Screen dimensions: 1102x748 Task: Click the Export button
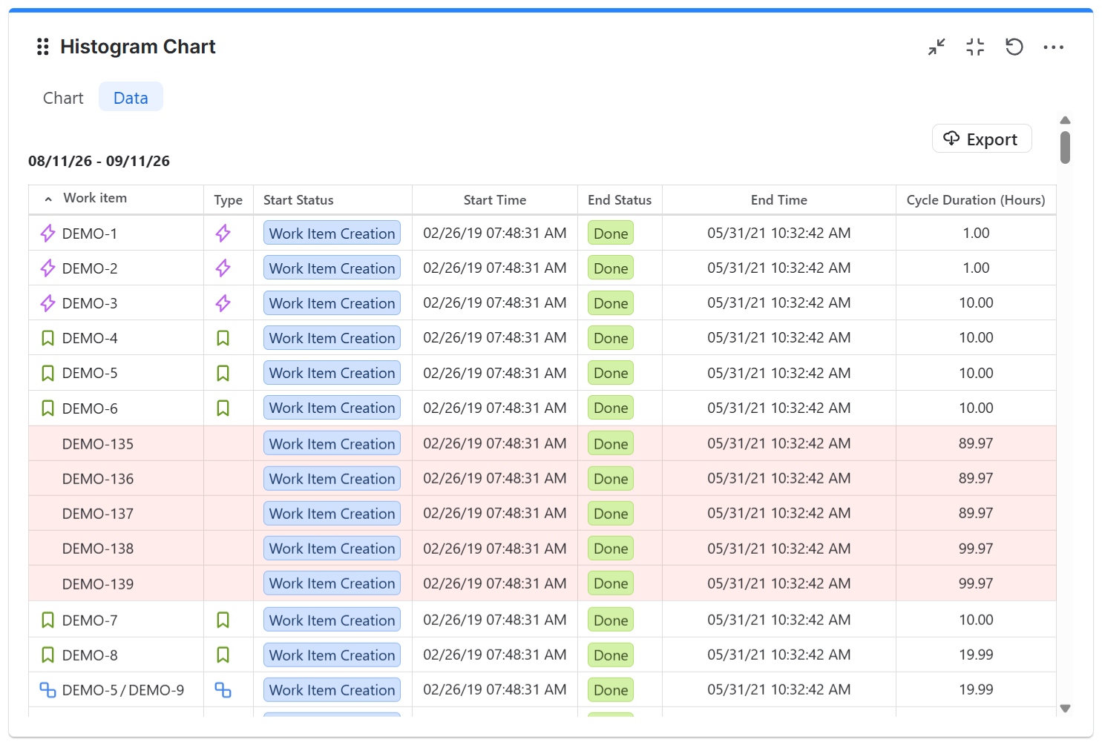click(x=982, y=139)
